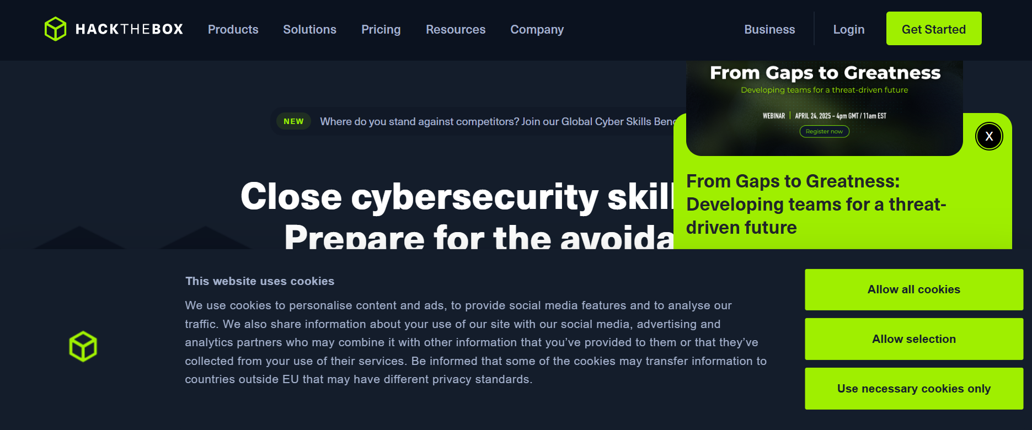1032x430 pixels.
Task: Select Use necessary cookies only
Action: click(913, 389)
